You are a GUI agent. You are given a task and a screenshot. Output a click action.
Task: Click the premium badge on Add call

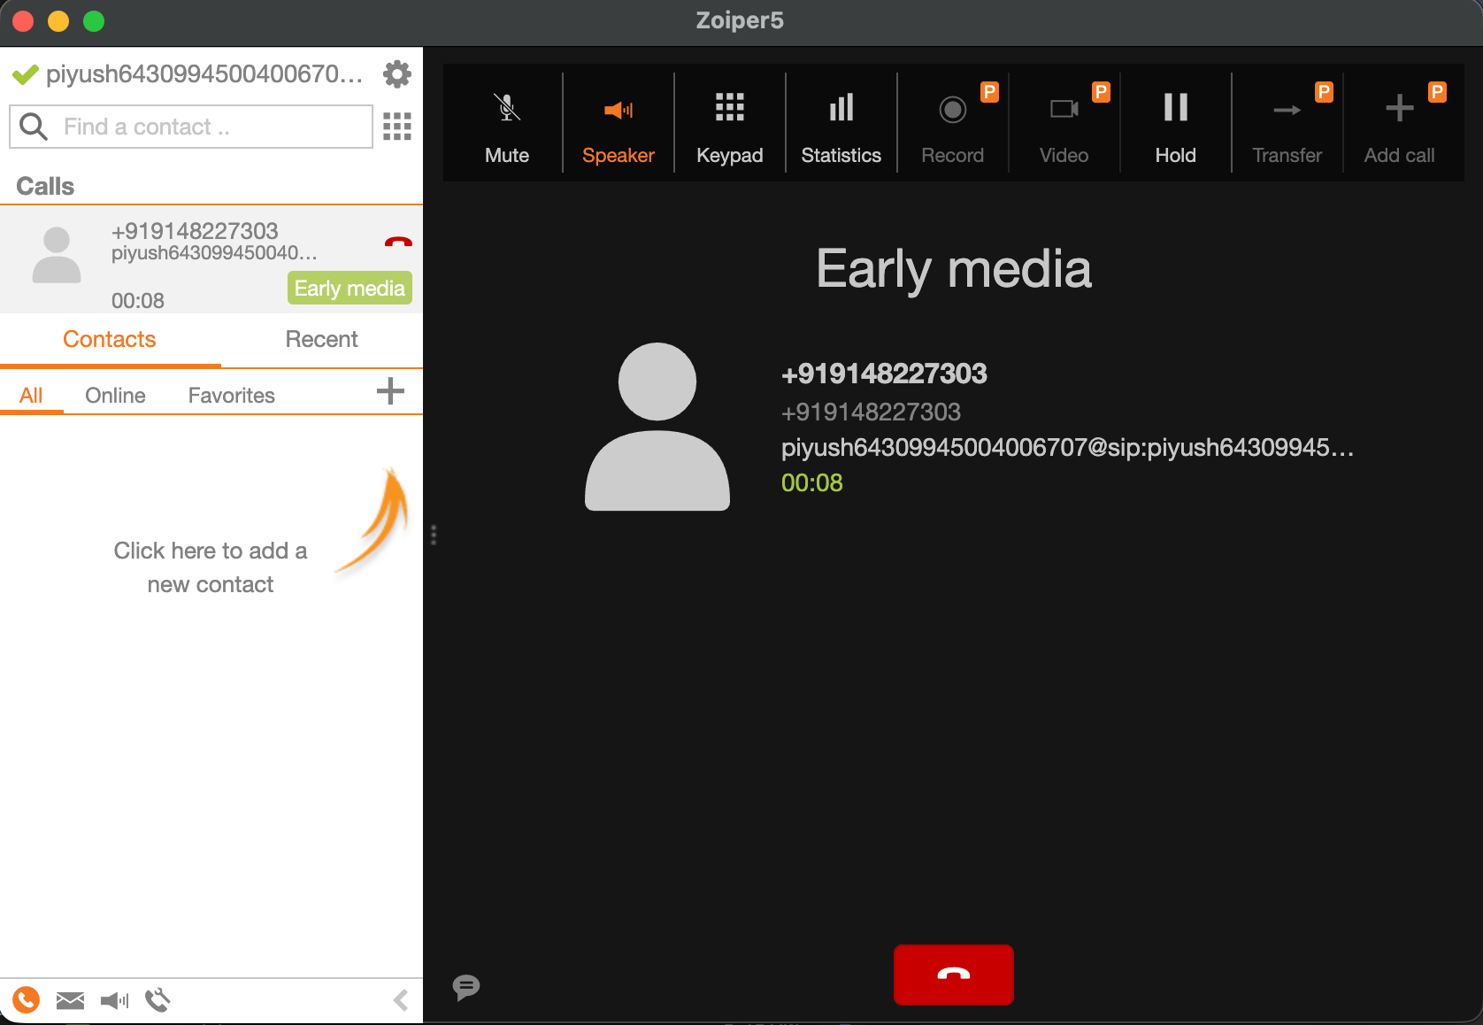pos(1437,92)
